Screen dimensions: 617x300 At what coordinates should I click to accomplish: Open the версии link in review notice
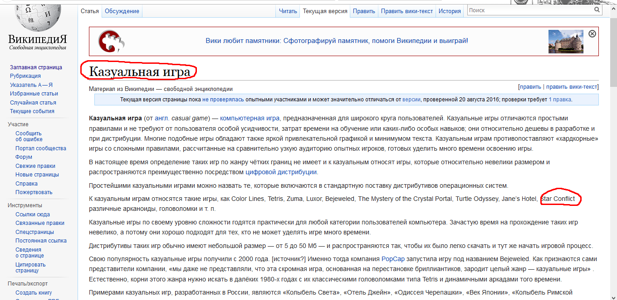[x=411, y=100]
